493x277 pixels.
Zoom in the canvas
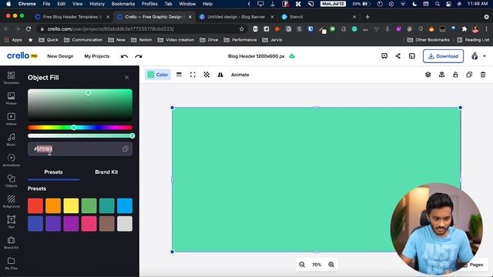331,265
